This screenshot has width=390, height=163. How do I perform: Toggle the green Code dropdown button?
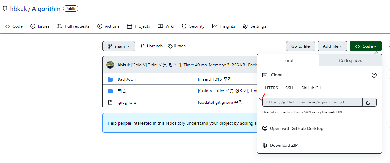point(366,46)
